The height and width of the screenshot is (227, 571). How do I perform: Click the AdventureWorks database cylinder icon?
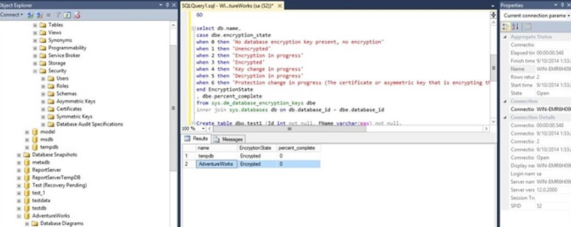coord(26,215)
